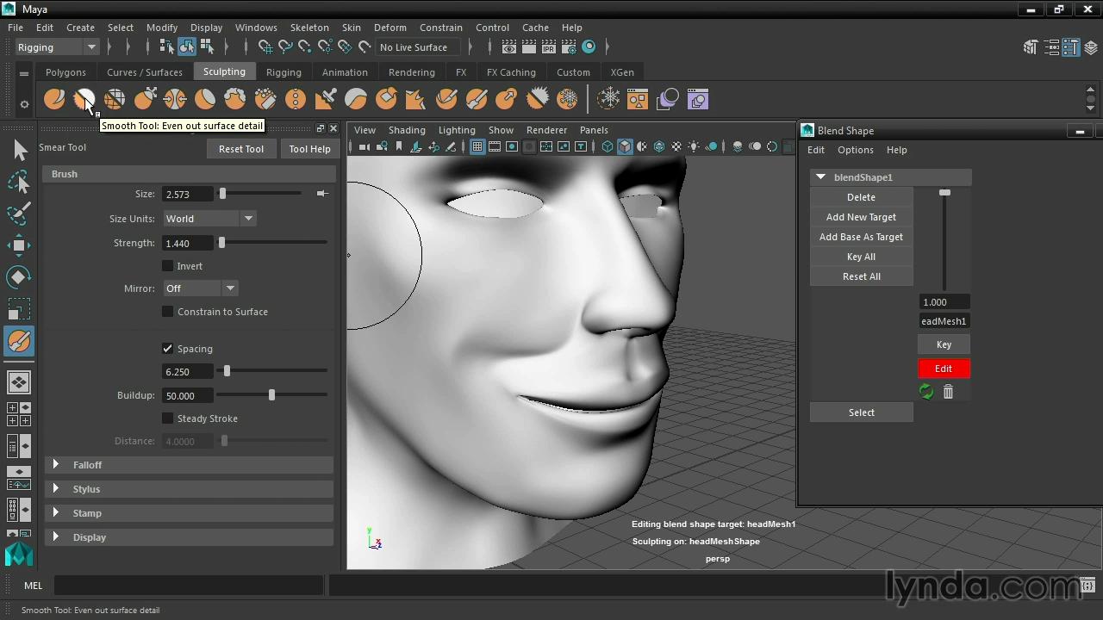Activate the Lasso select tool
1103x620 pixels.
pyautogui.click(x=19, y=182)
